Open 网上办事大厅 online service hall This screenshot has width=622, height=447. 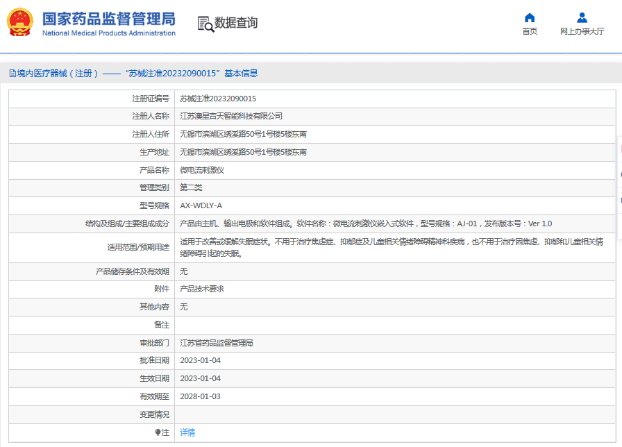[582, 31]
